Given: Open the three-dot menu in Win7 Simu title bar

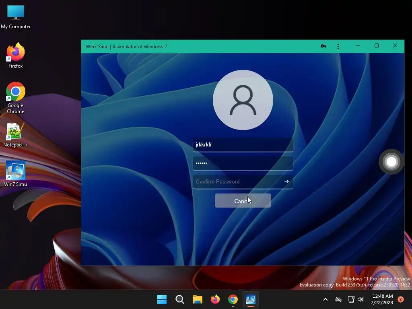Looking at the screenshot, I should point(338,47).
